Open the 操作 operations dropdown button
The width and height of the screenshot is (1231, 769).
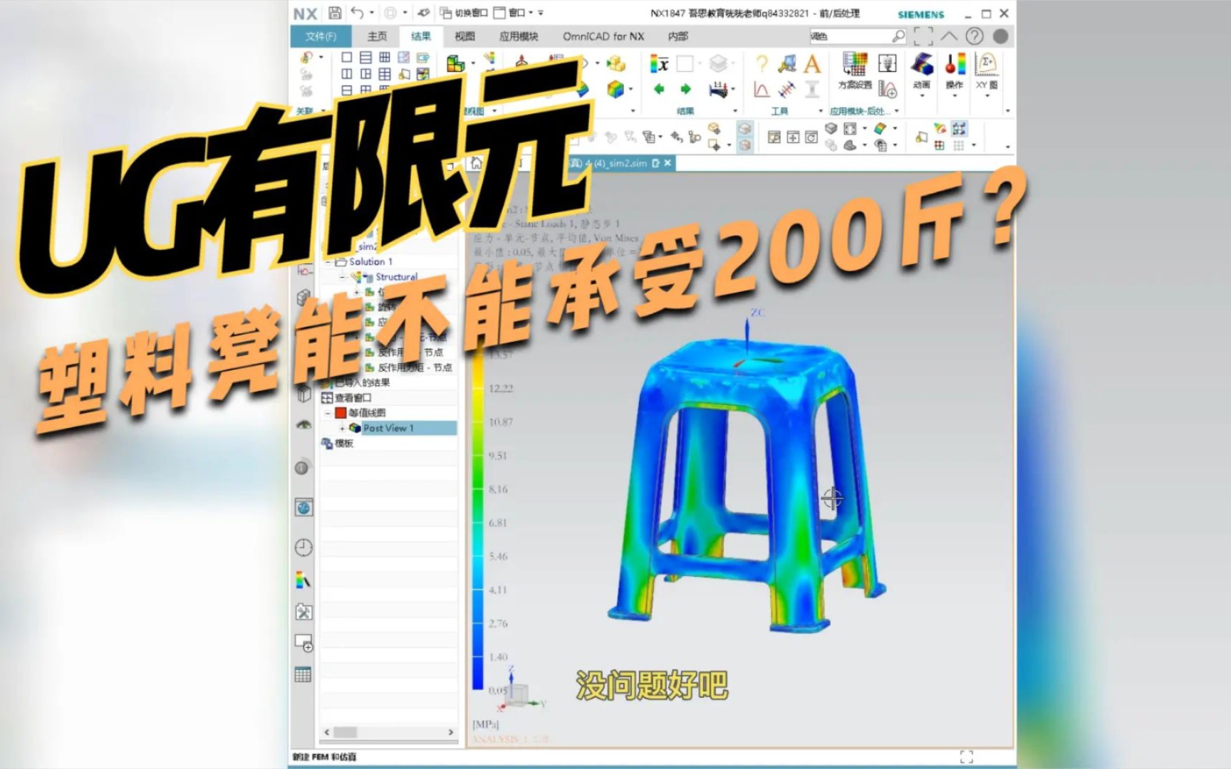click(x=955, y=74)
